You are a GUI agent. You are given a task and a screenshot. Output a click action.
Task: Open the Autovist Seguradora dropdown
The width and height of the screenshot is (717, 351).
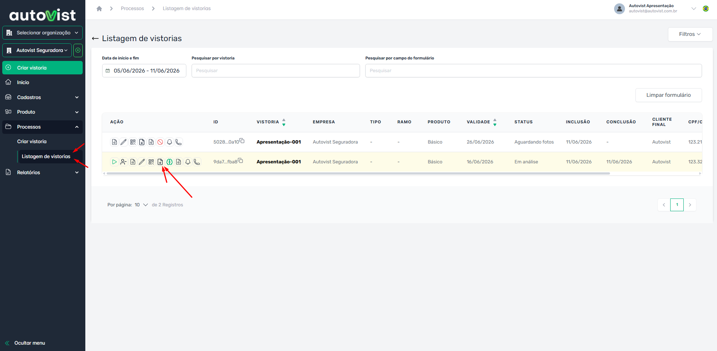click(x=37, y=50)
